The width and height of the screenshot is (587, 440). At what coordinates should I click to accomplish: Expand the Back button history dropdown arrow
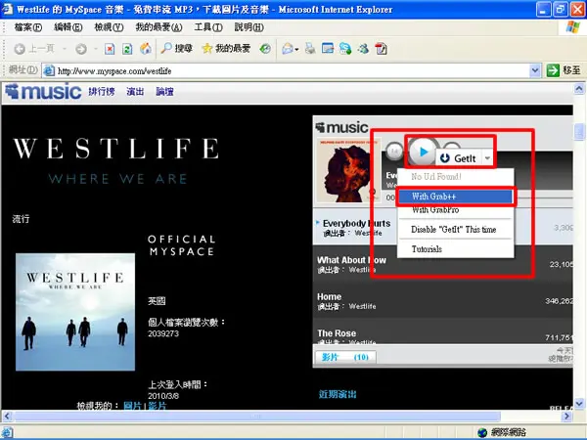pyautogui.click(x=64, y=49)
